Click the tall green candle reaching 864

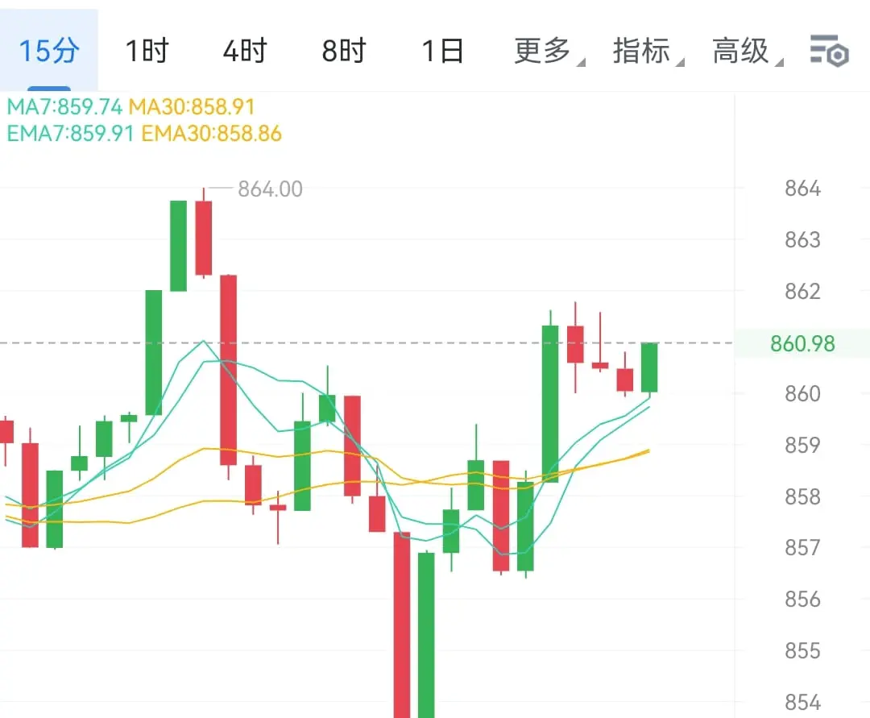tap(178, 246)
